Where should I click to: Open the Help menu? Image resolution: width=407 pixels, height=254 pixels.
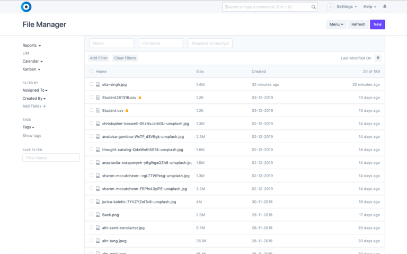click(x=369, y=7)
